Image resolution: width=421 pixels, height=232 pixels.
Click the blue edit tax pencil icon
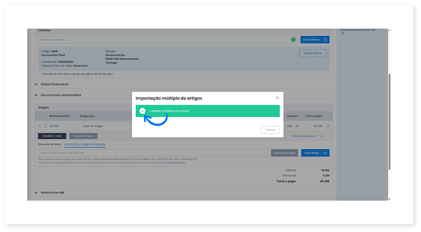pos(297,126)
